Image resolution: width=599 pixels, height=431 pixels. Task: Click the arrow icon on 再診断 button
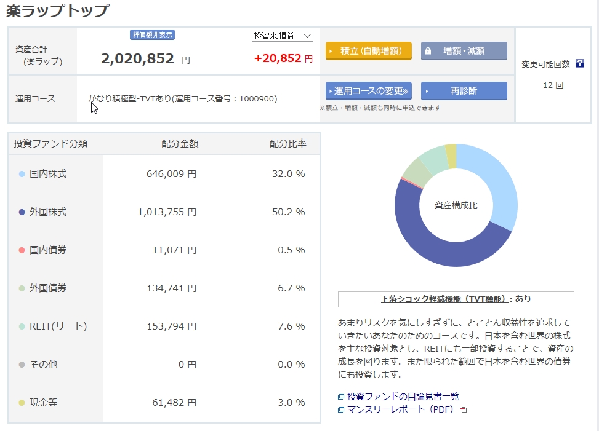point(427,91)
